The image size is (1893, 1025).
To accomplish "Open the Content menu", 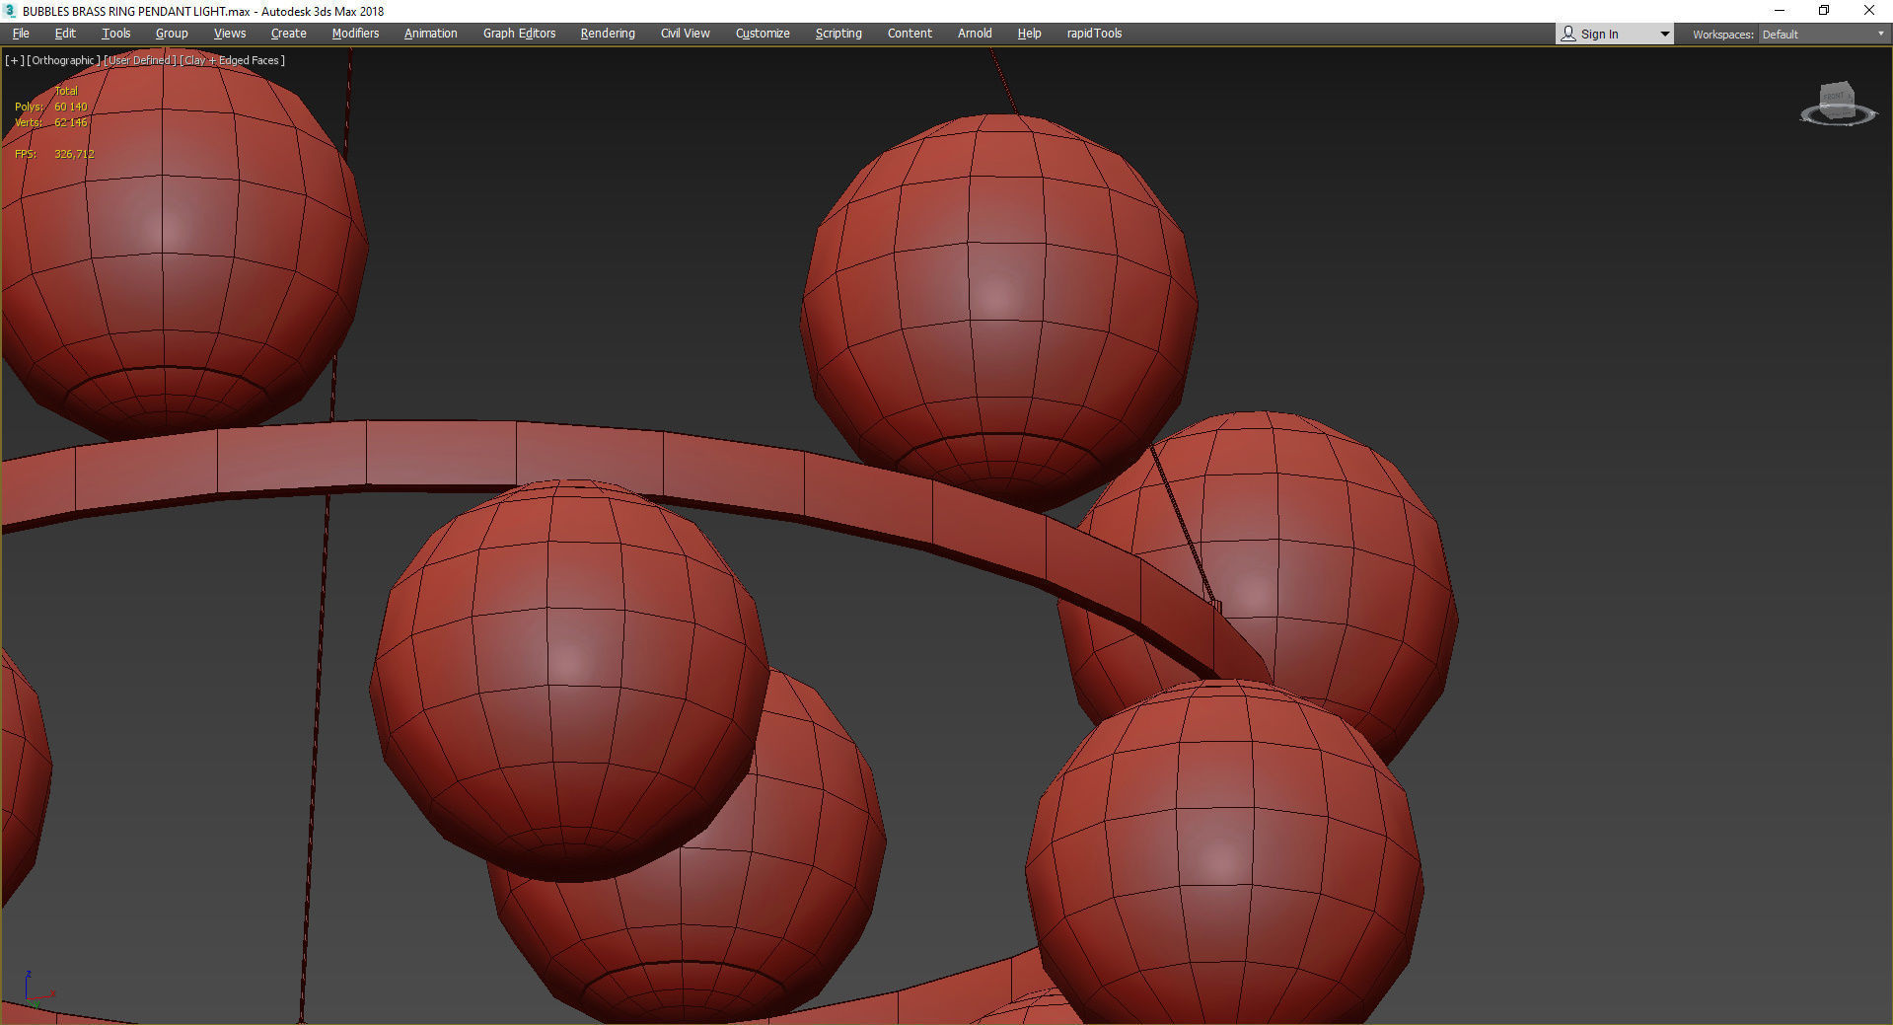I will pyautogui.click(x=910, y=34).
